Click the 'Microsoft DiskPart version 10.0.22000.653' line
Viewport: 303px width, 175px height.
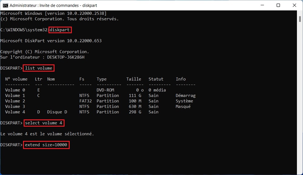51,41
